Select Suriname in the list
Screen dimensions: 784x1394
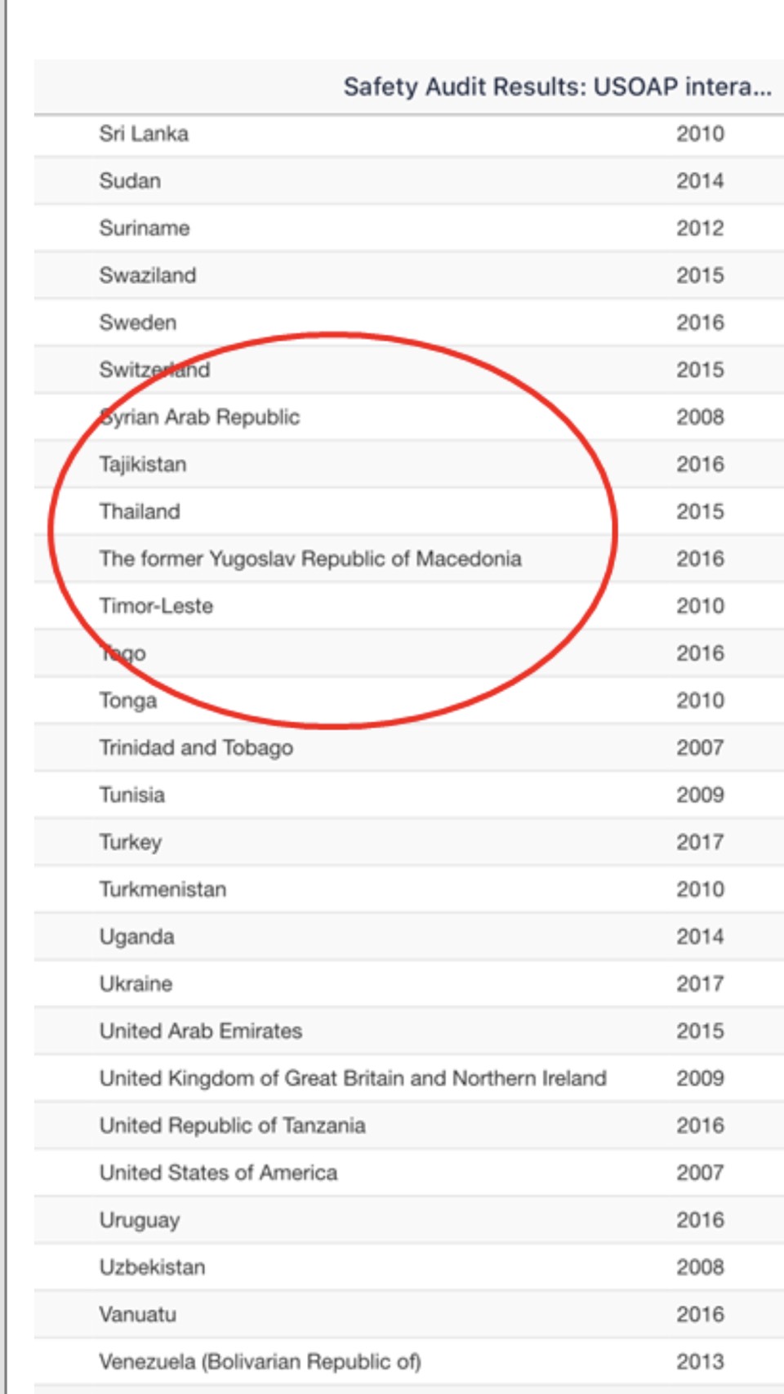[x=145, y=228]
